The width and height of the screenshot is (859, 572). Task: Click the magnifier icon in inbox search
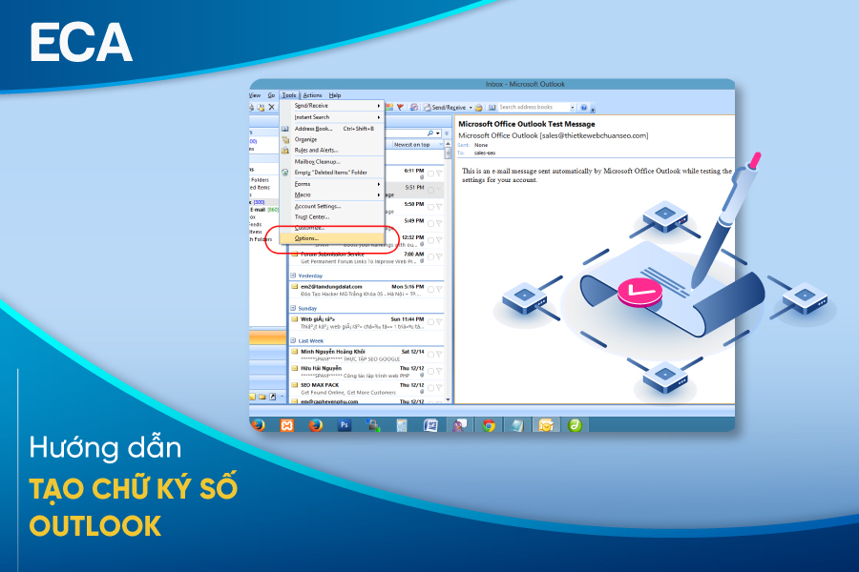pos(430,133)
